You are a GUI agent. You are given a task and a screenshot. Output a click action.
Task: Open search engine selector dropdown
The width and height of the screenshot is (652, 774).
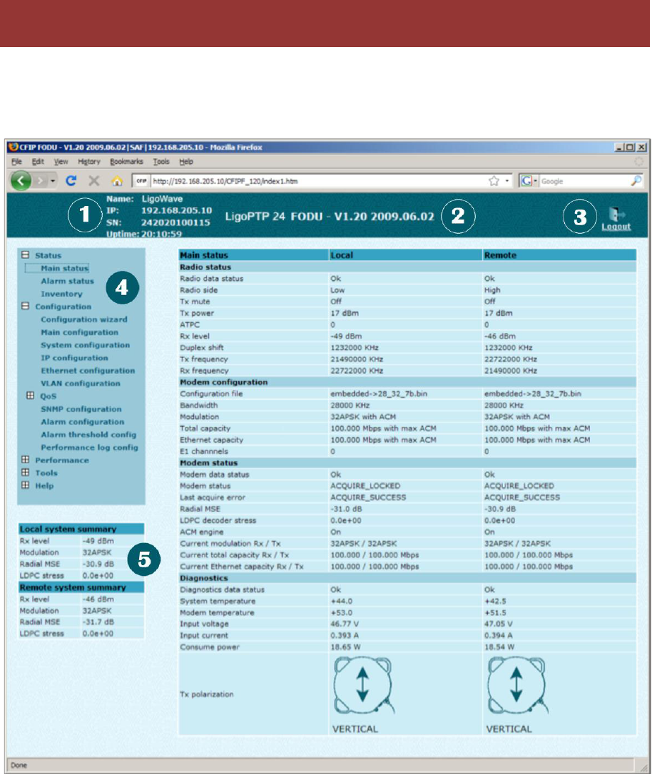536,181
